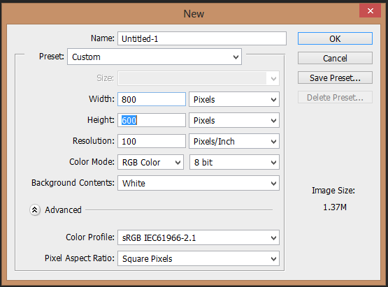The height and width of the screenshot is (287, 388).
Task: Click the Width field showing 800
Action: (152, 99)
